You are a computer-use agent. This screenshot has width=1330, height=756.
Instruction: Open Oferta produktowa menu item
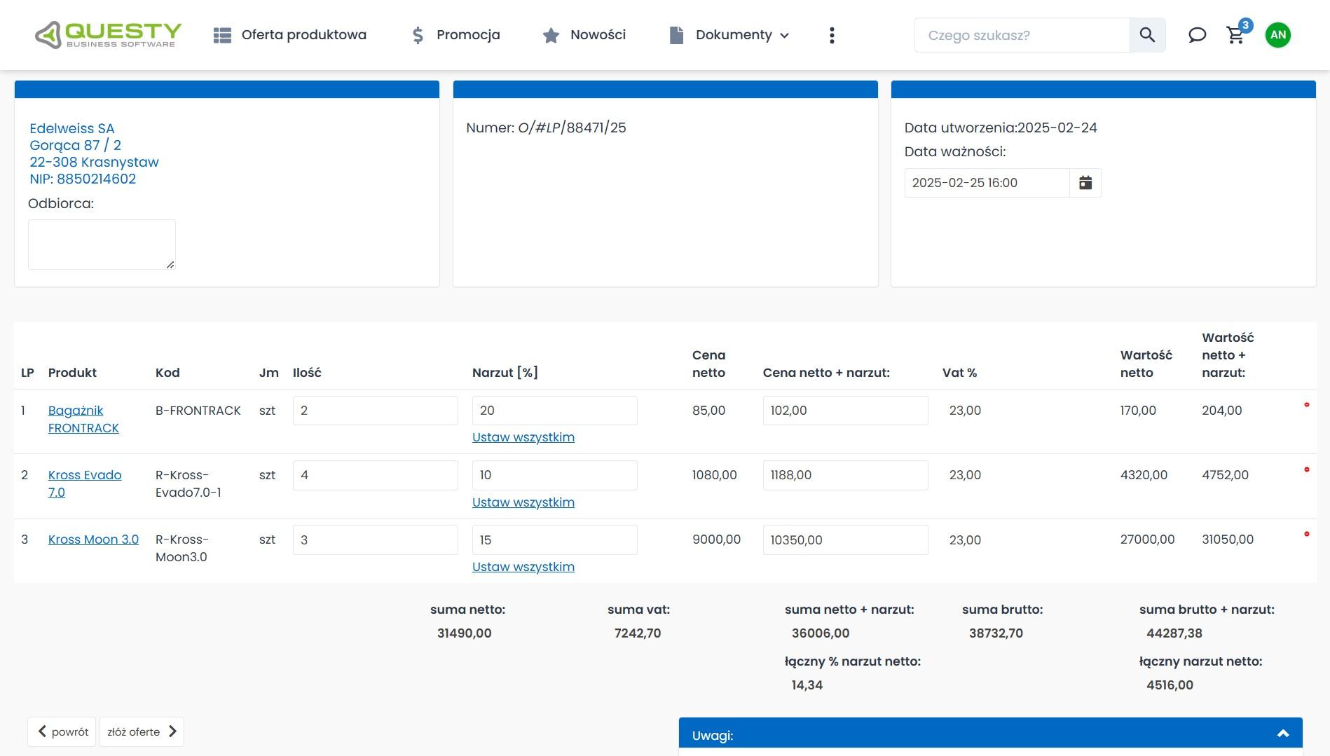click(x=290, y=35)
